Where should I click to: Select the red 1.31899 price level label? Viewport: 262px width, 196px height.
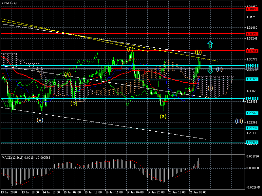click(252, 9)
